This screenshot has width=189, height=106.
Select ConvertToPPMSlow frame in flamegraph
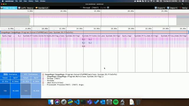pyautogui.click(x=94, y=32)
